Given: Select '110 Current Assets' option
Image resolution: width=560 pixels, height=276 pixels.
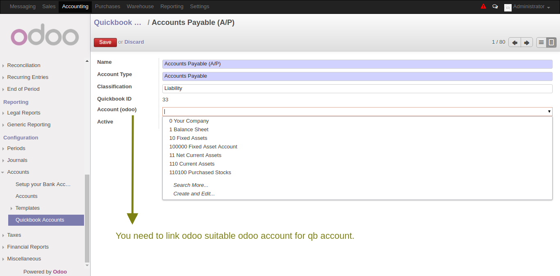Looking at the screenshot, I should pyautogui.click(x=192, y=164).
